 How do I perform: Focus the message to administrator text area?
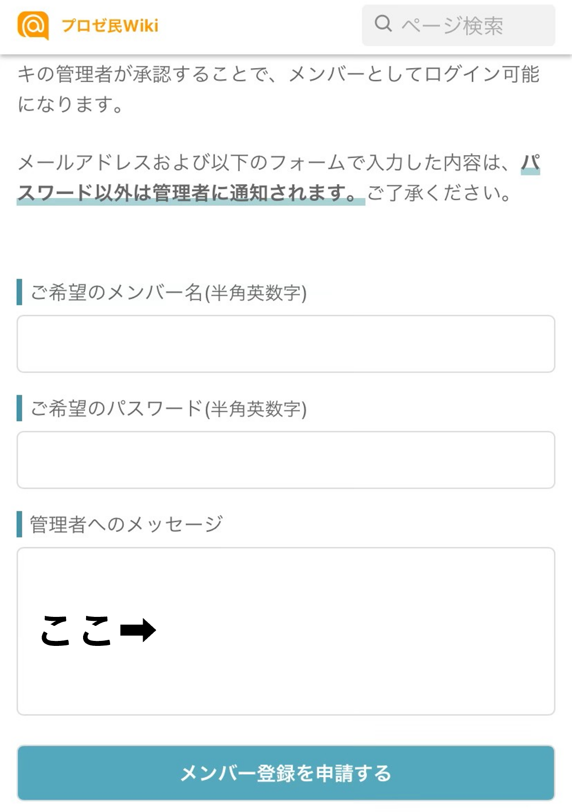286,631
